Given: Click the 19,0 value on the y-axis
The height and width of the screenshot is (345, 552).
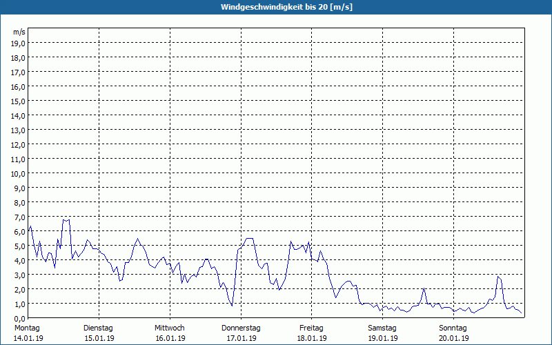Looking at the screenshot, I should (19, 43).
